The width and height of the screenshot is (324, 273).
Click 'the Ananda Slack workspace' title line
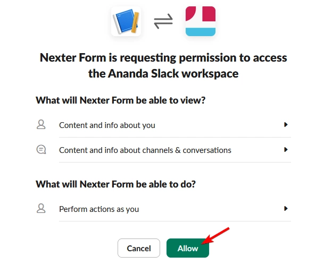[163, 74]
